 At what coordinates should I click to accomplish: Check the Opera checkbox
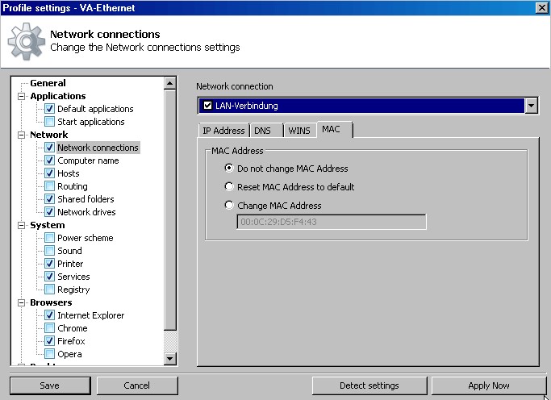49,354
